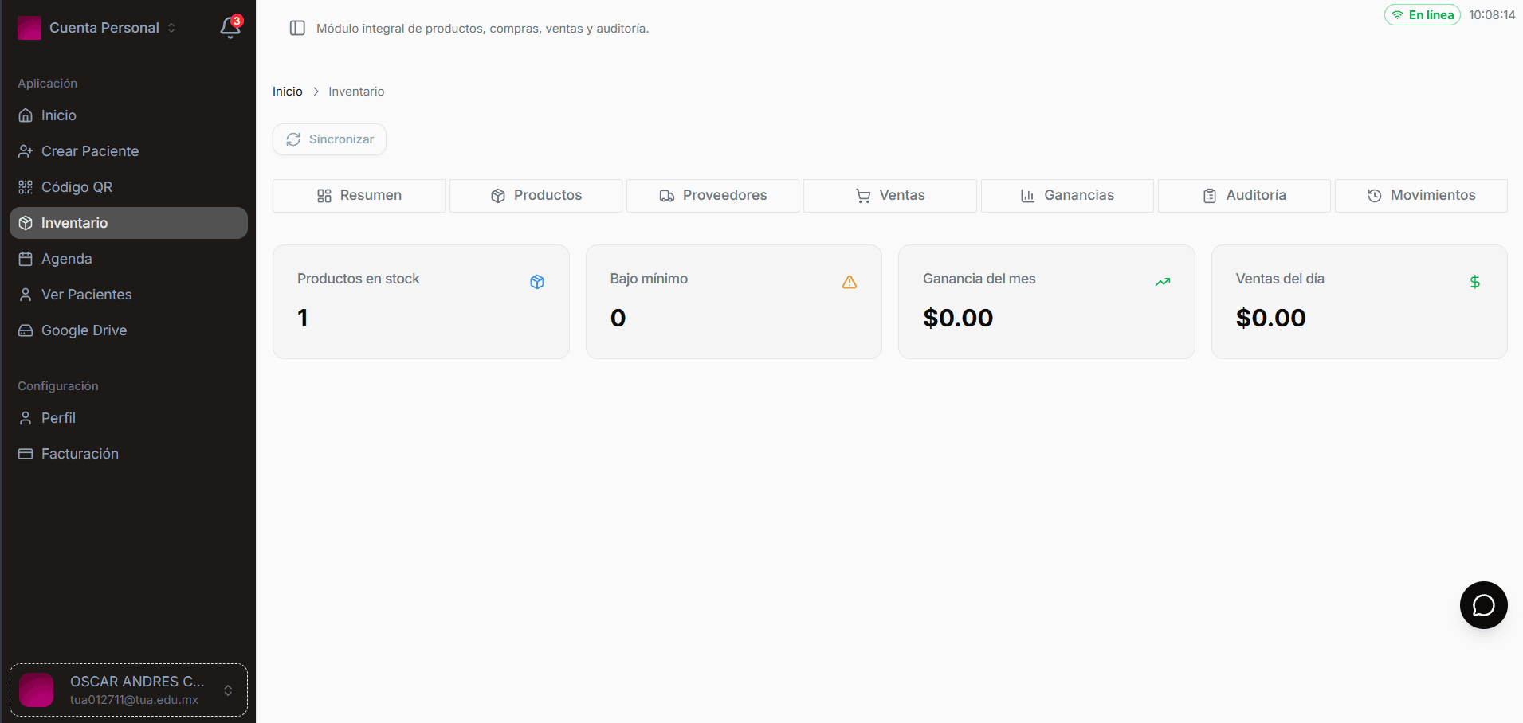The width and height of the screenshot is (1523, 723).
Task: Open the Auditoría tab
Action: [x=1244, y=195]
